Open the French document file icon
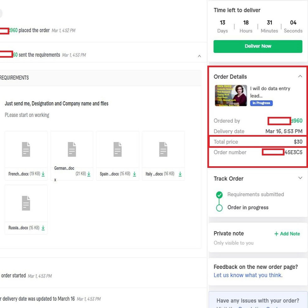 (26, 149)
